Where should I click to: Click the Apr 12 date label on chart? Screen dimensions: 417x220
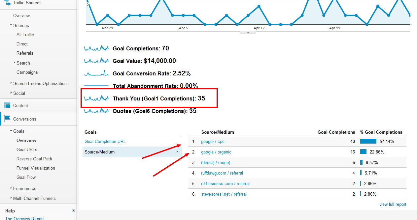point(259,28)
